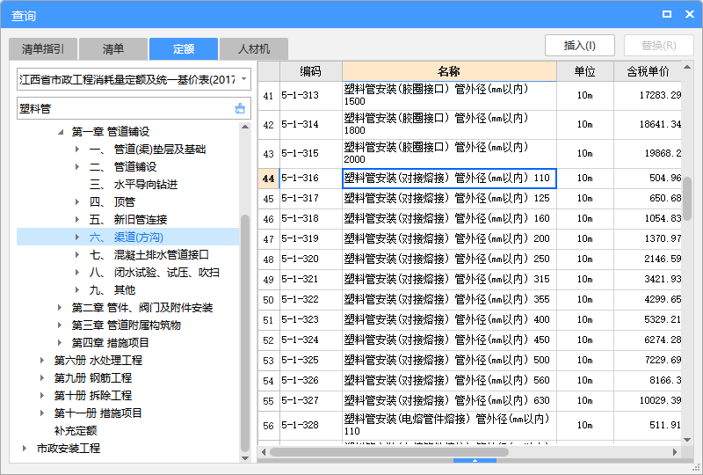Viewport: 703px width, 475px height.
Task: Select row 51 code 5-1-323
Action: [311, 319]
